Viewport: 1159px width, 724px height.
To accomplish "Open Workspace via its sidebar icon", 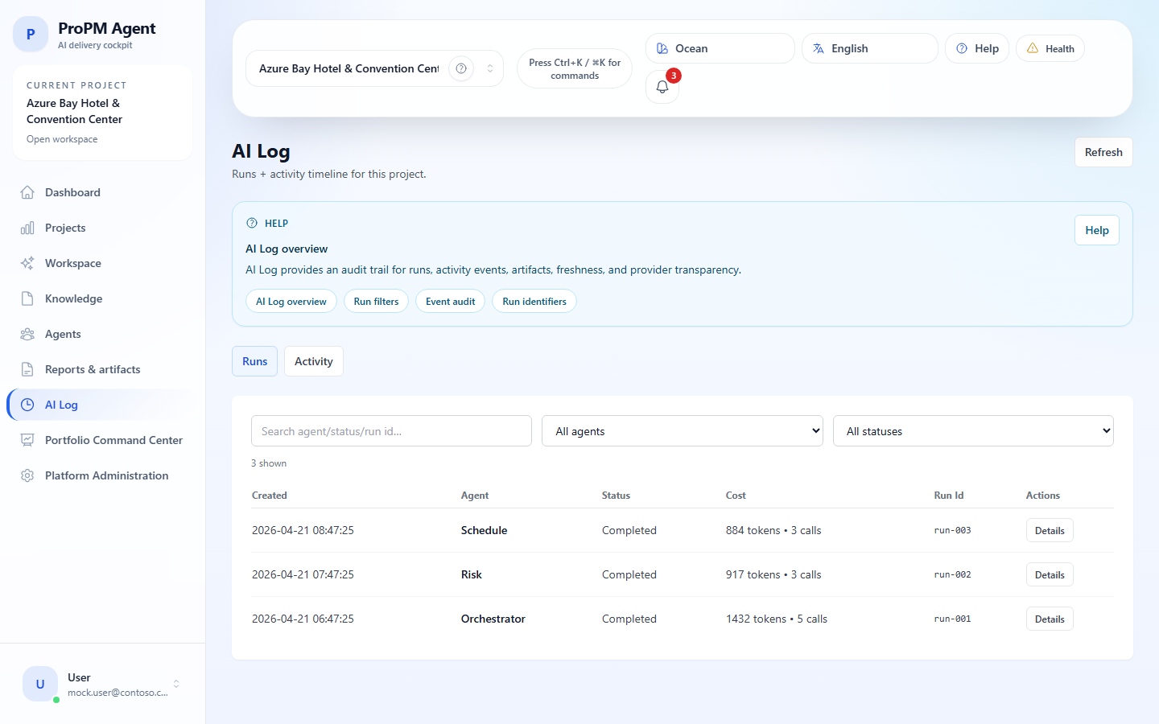I will coord(27,263).
